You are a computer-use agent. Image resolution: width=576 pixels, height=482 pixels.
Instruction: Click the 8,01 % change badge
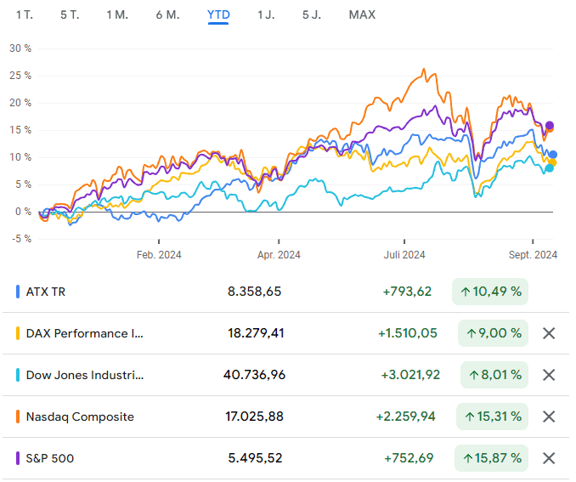494,375
